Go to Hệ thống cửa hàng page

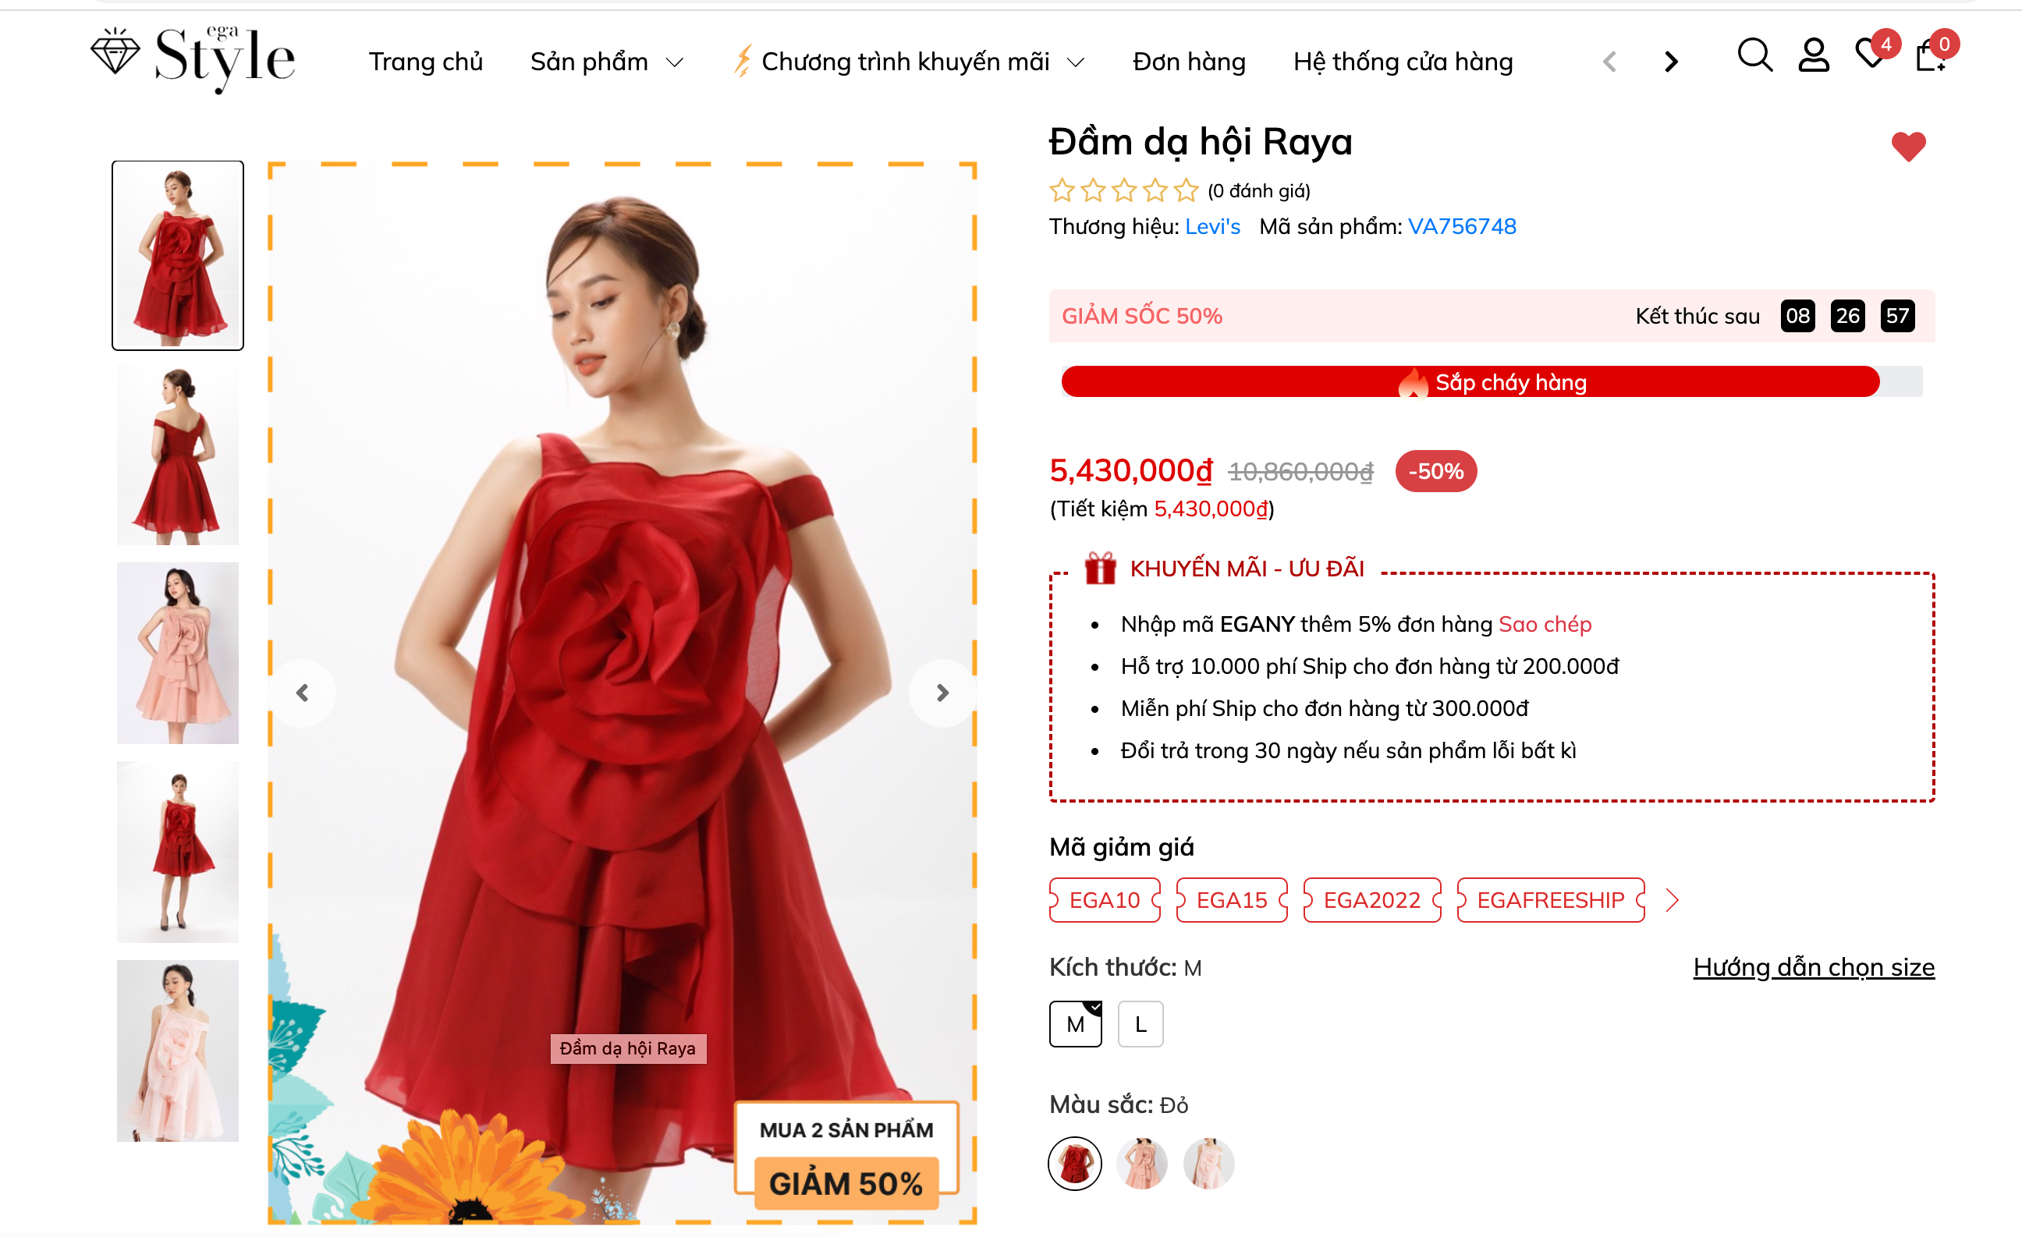click(1403, 62)
